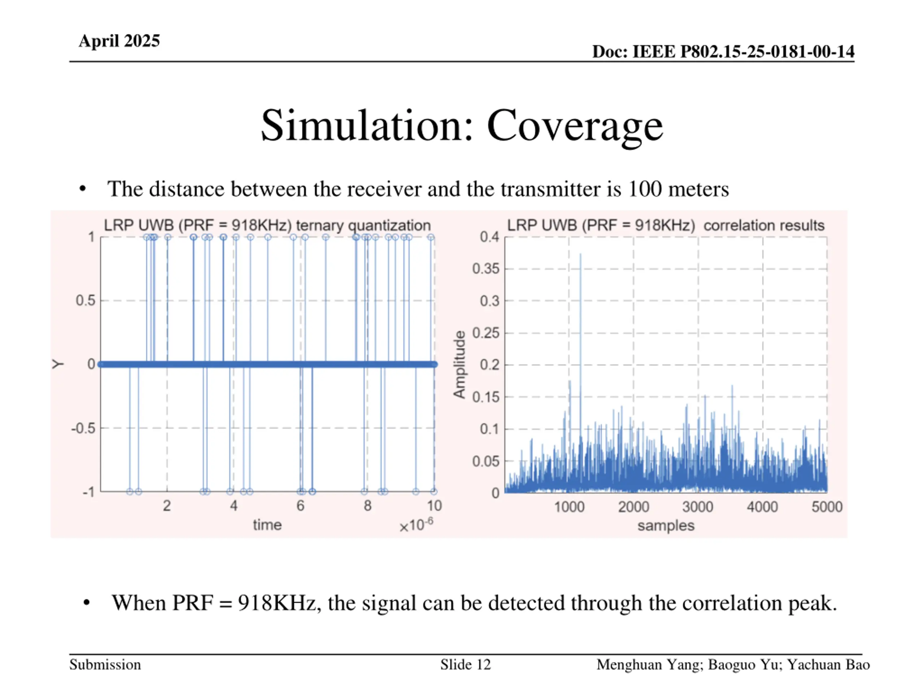Click the 'Slide 12' page number

466,664
